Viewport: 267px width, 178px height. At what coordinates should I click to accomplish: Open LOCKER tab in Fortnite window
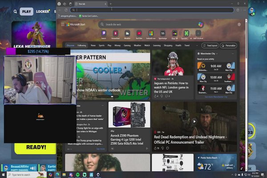[43, 12]
